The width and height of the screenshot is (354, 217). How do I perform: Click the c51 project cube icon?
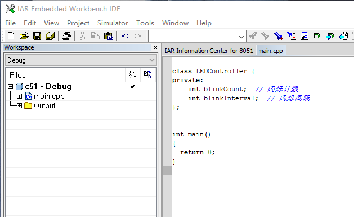point(19,87)
